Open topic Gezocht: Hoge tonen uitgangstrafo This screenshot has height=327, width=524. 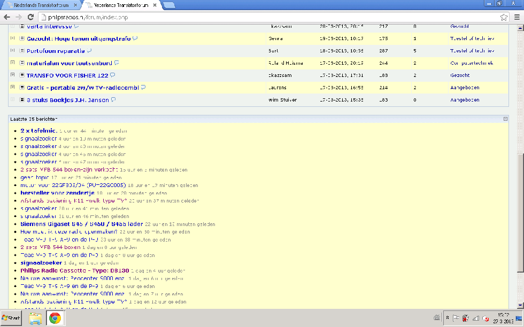click(79, 39)
